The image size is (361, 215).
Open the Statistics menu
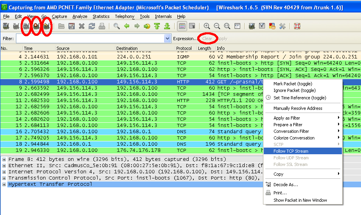click(101, 16)
